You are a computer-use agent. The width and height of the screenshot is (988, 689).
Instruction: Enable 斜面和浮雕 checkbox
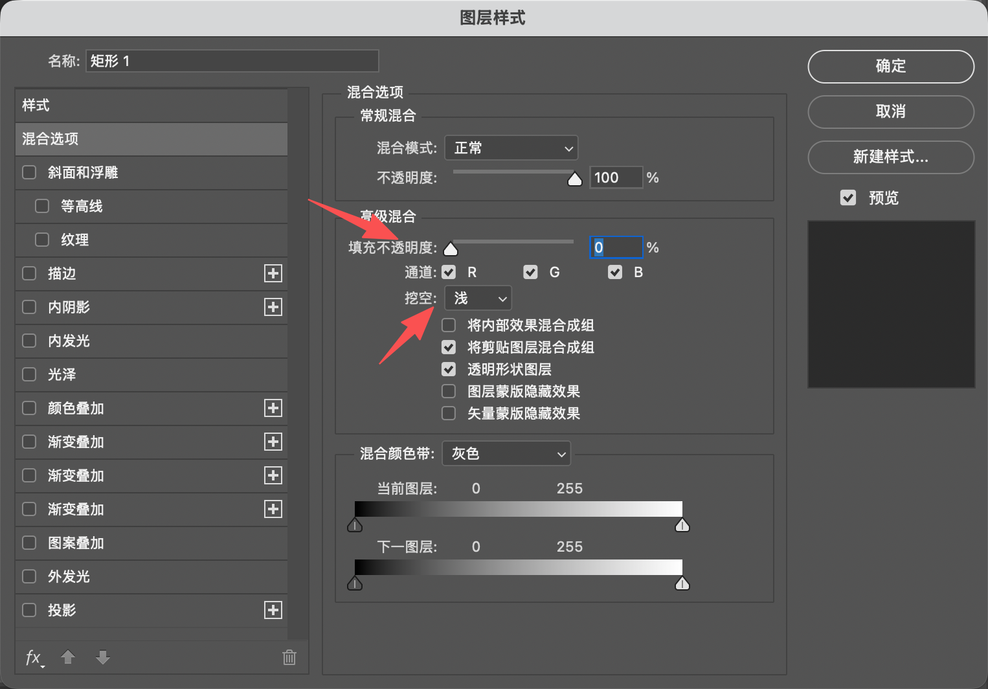tap(29, 172)
